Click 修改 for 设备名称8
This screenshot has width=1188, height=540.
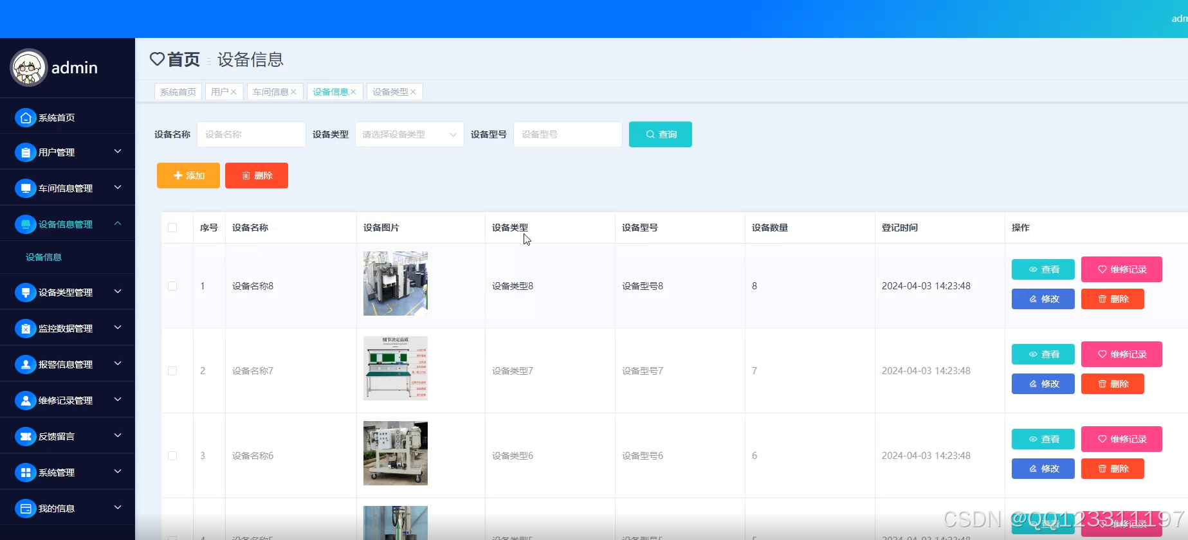tap(1043, 299)
